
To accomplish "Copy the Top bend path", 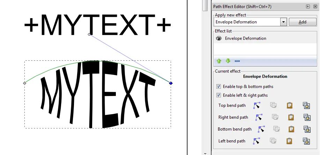I will point(273,105).
